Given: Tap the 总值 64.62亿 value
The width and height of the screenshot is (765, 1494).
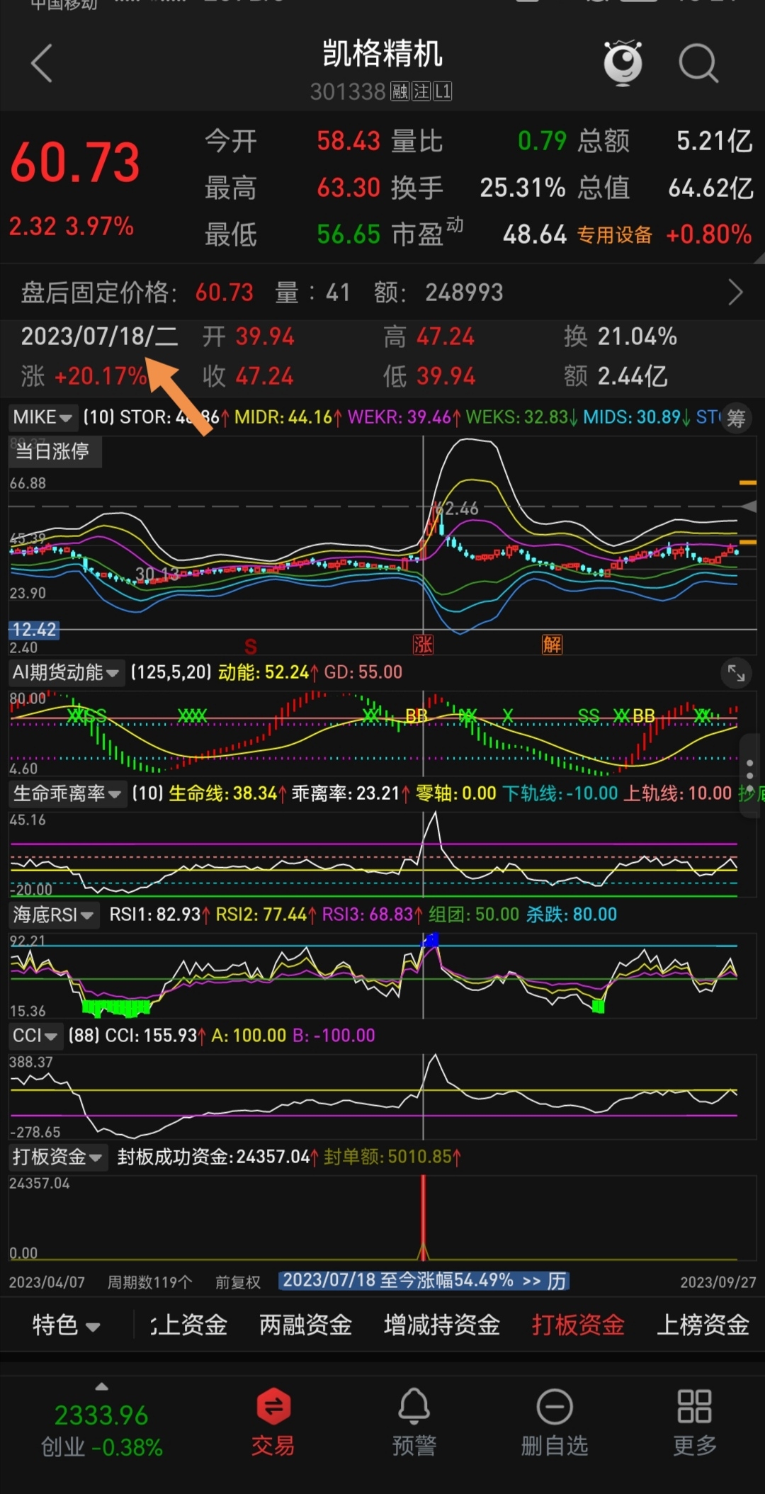Looking at the screenshot, I should click(710, 188).
